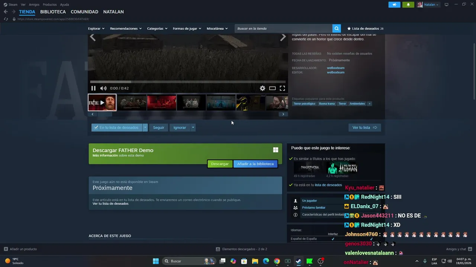Click the Buscar en la tienda field
Image resolution: width=476 pixels, height=267 pixels.
283,29
